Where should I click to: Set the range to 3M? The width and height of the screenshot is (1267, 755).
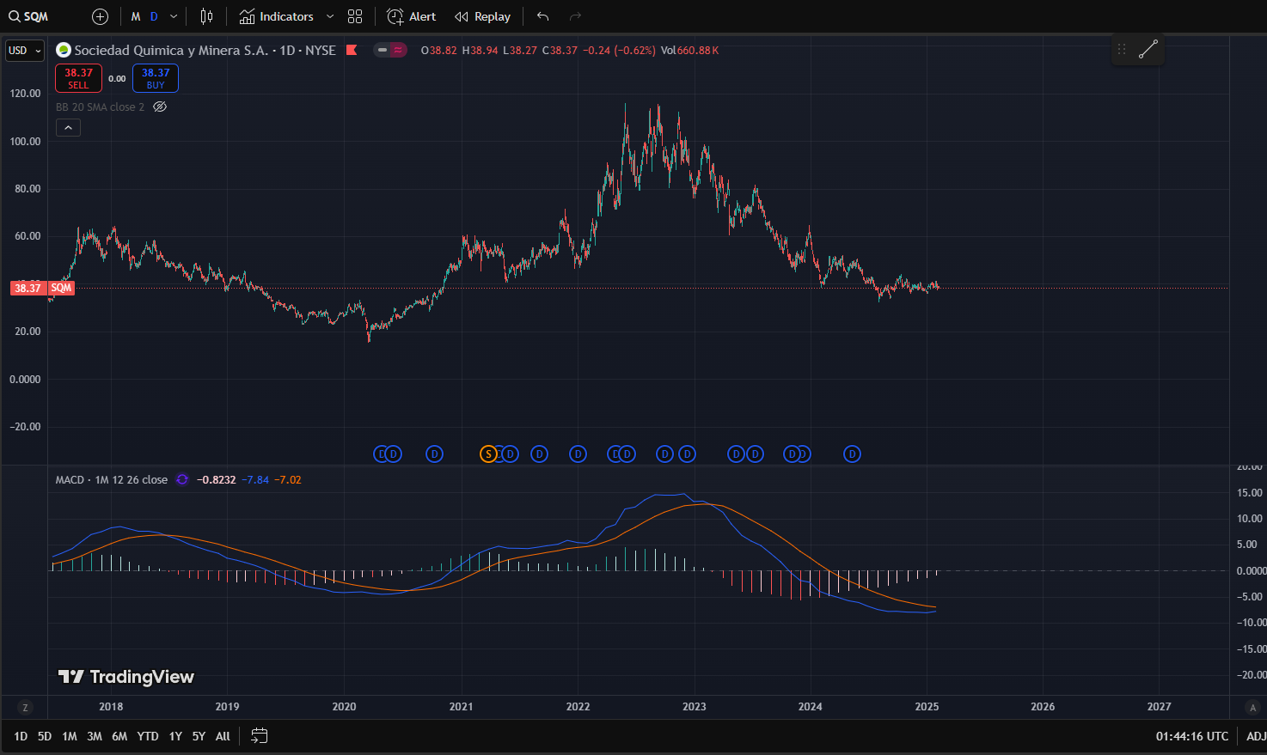coord(95,736)
